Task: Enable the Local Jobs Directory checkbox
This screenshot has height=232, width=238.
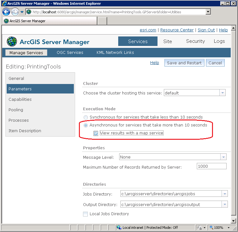Action: (85, 214)
